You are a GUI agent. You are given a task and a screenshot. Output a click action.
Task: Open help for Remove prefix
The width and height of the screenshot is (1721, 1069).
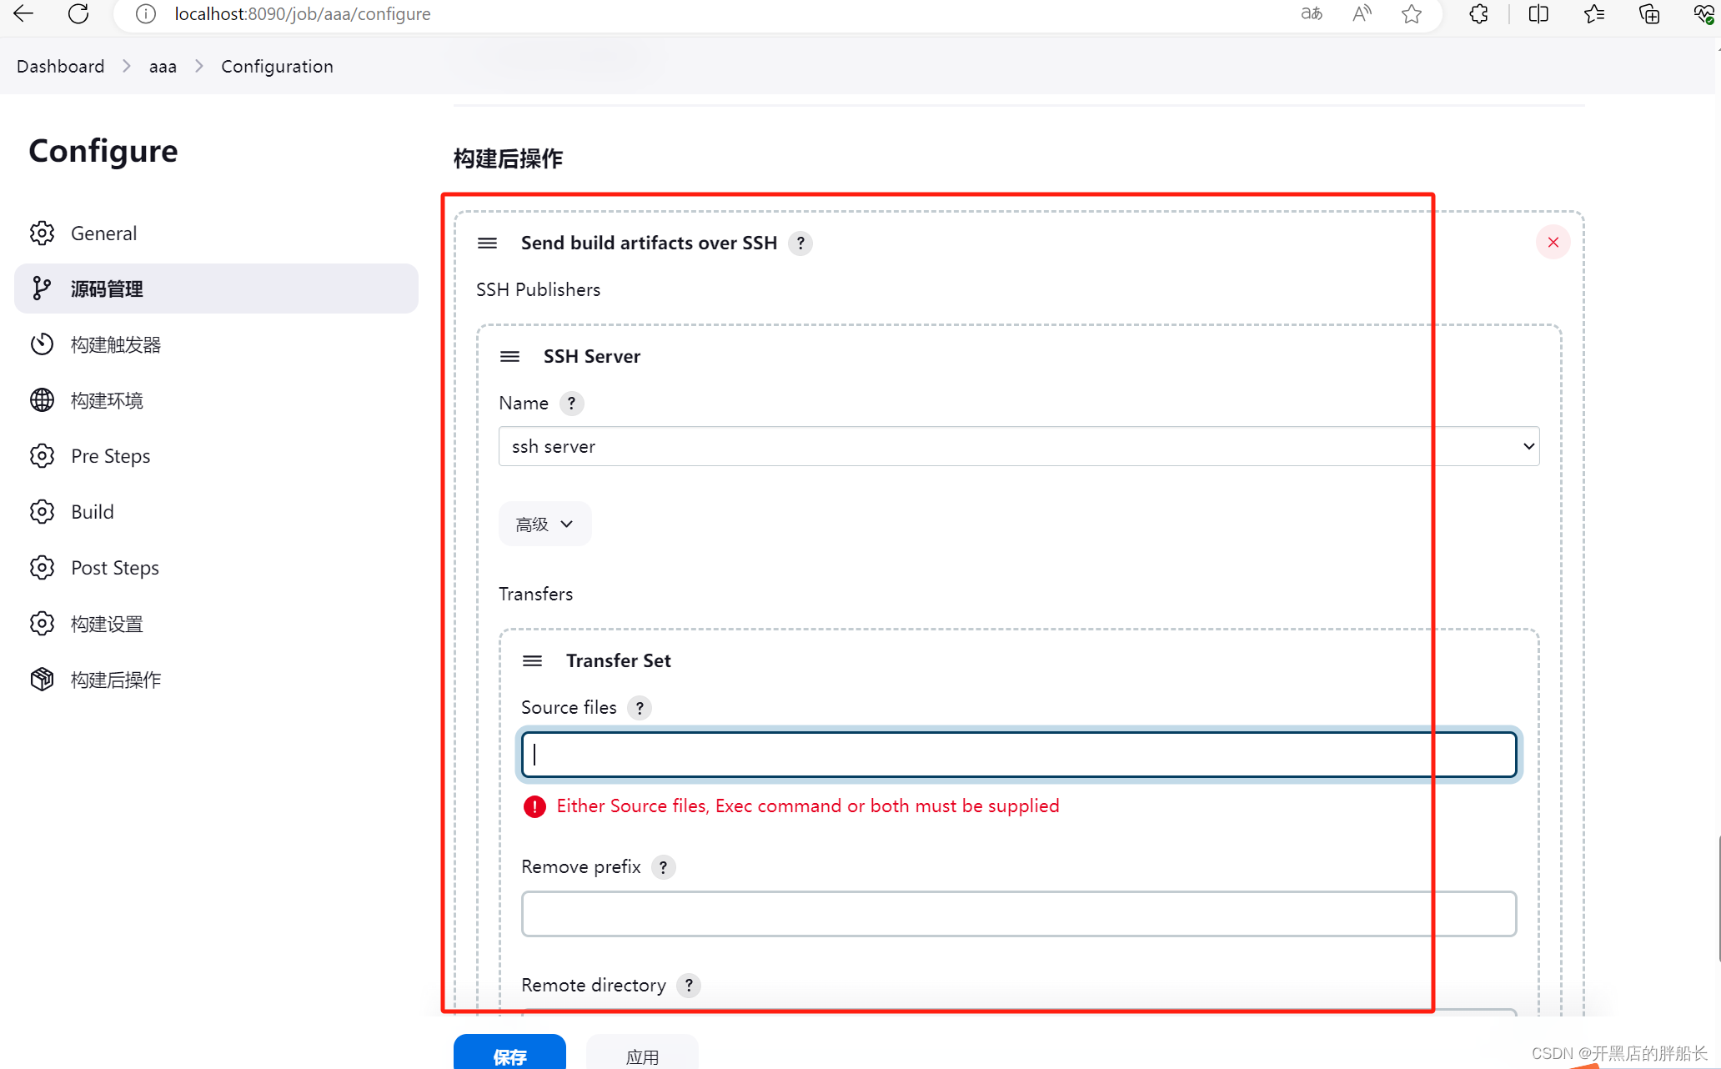[663, 867]
